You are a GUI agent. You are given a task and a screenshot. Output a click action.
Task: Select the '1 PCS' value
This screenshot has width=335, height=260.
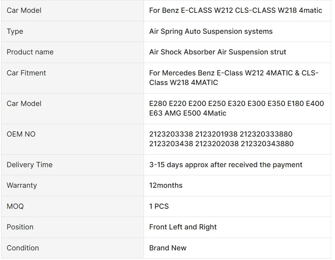click(159, 206)
